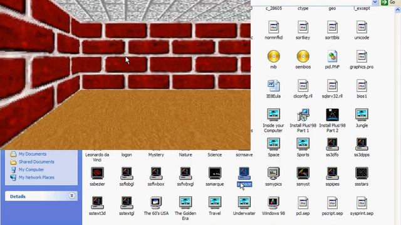Select the ssflobgl screensaver icon
Image resolution: width=401 pixels, height=225 pixels.
tap(127, 174)
